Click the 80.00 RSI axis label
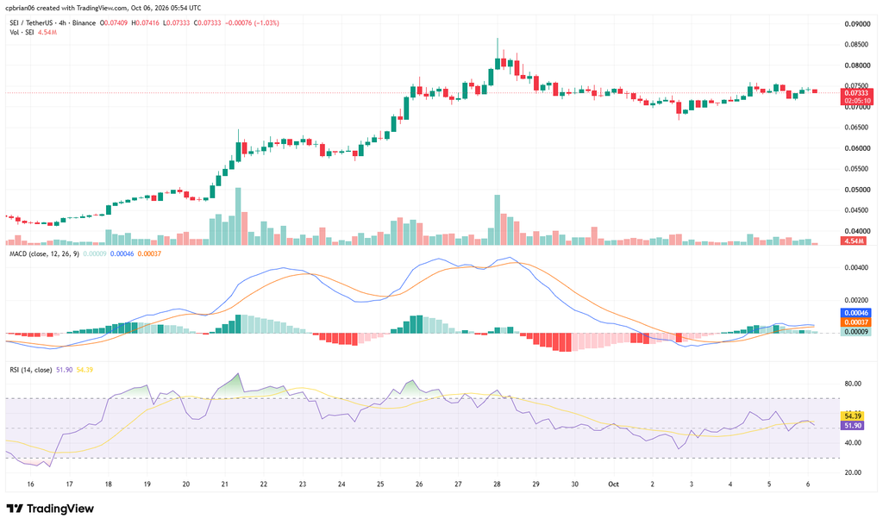Viewport: 883px width, 525px height. click(853, 384)
